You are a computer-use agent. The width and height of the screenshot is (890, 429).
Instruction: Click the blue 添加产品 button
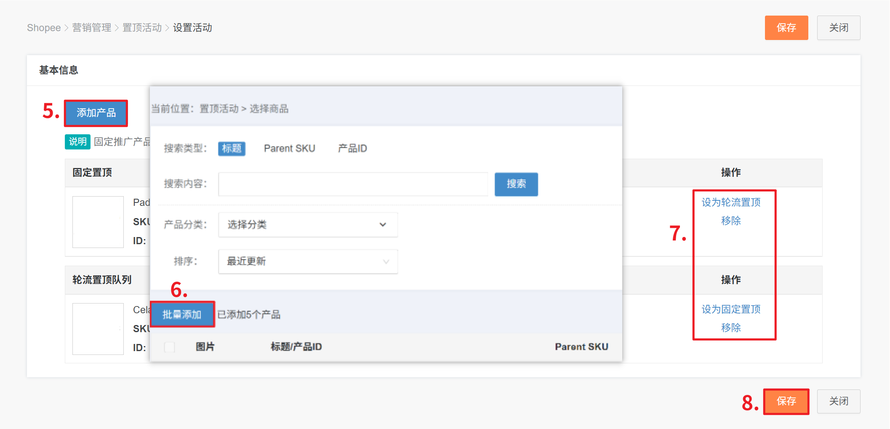pyautogui.click(x=96, y=113)
